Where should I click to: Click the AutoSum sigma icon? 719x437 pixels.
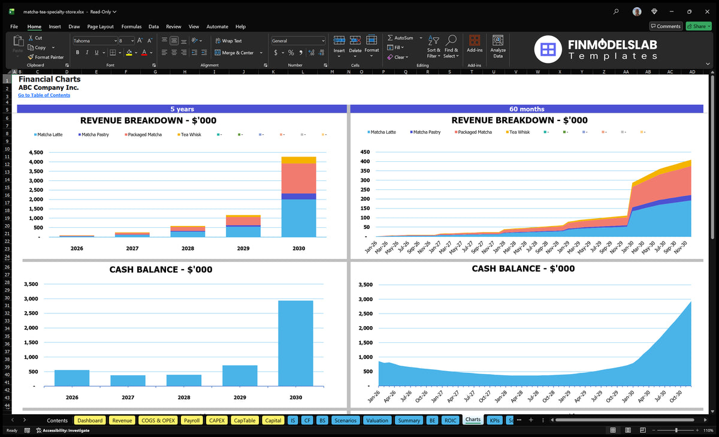390,38
